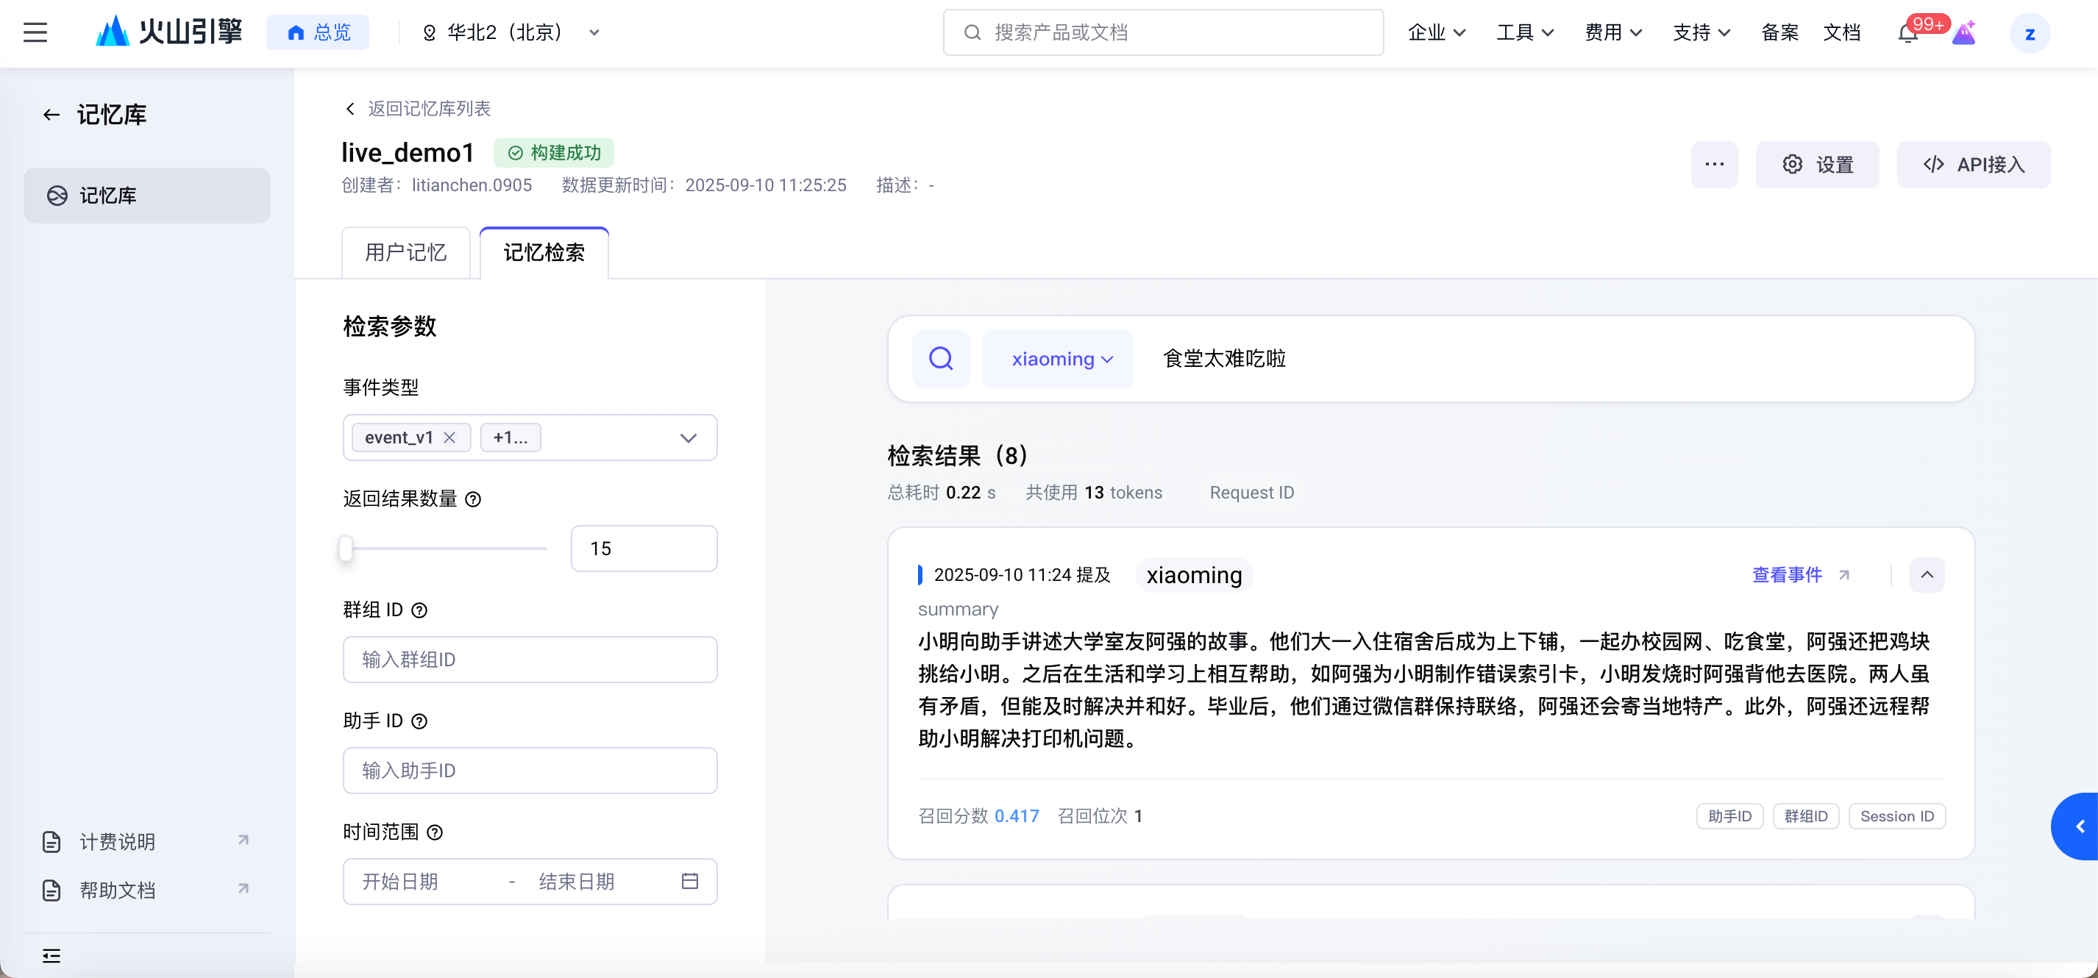Click the 查看事件 link
This screenshot has height=978, width=2098.
[1787, 575]
